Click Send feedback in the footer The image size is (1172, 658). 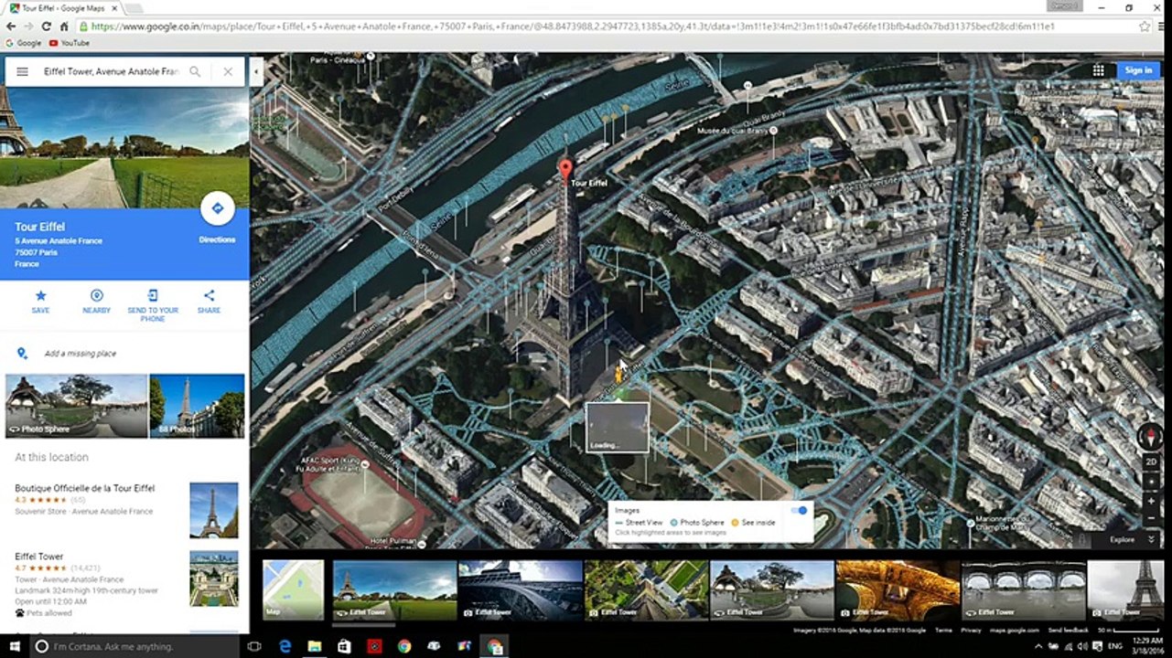1069,631
